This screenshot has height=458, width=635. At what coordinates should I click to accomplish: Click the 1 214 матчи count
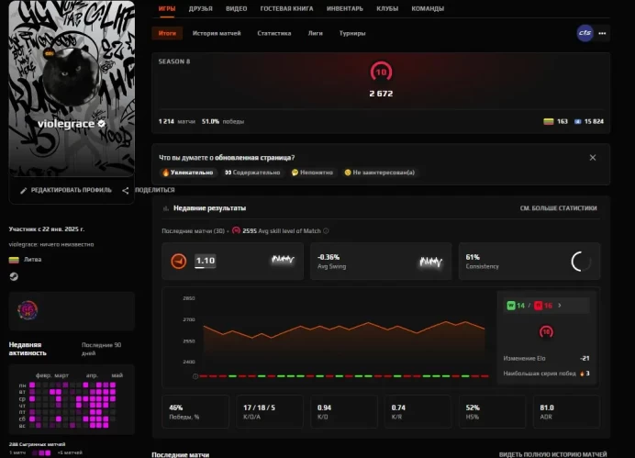[x=176, y=121]
